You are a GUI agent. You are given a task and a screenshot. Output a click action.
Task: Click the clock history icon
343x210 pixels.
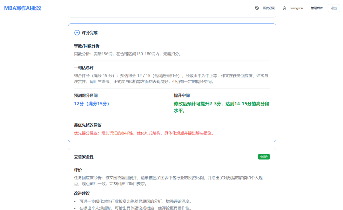(257, 8)
